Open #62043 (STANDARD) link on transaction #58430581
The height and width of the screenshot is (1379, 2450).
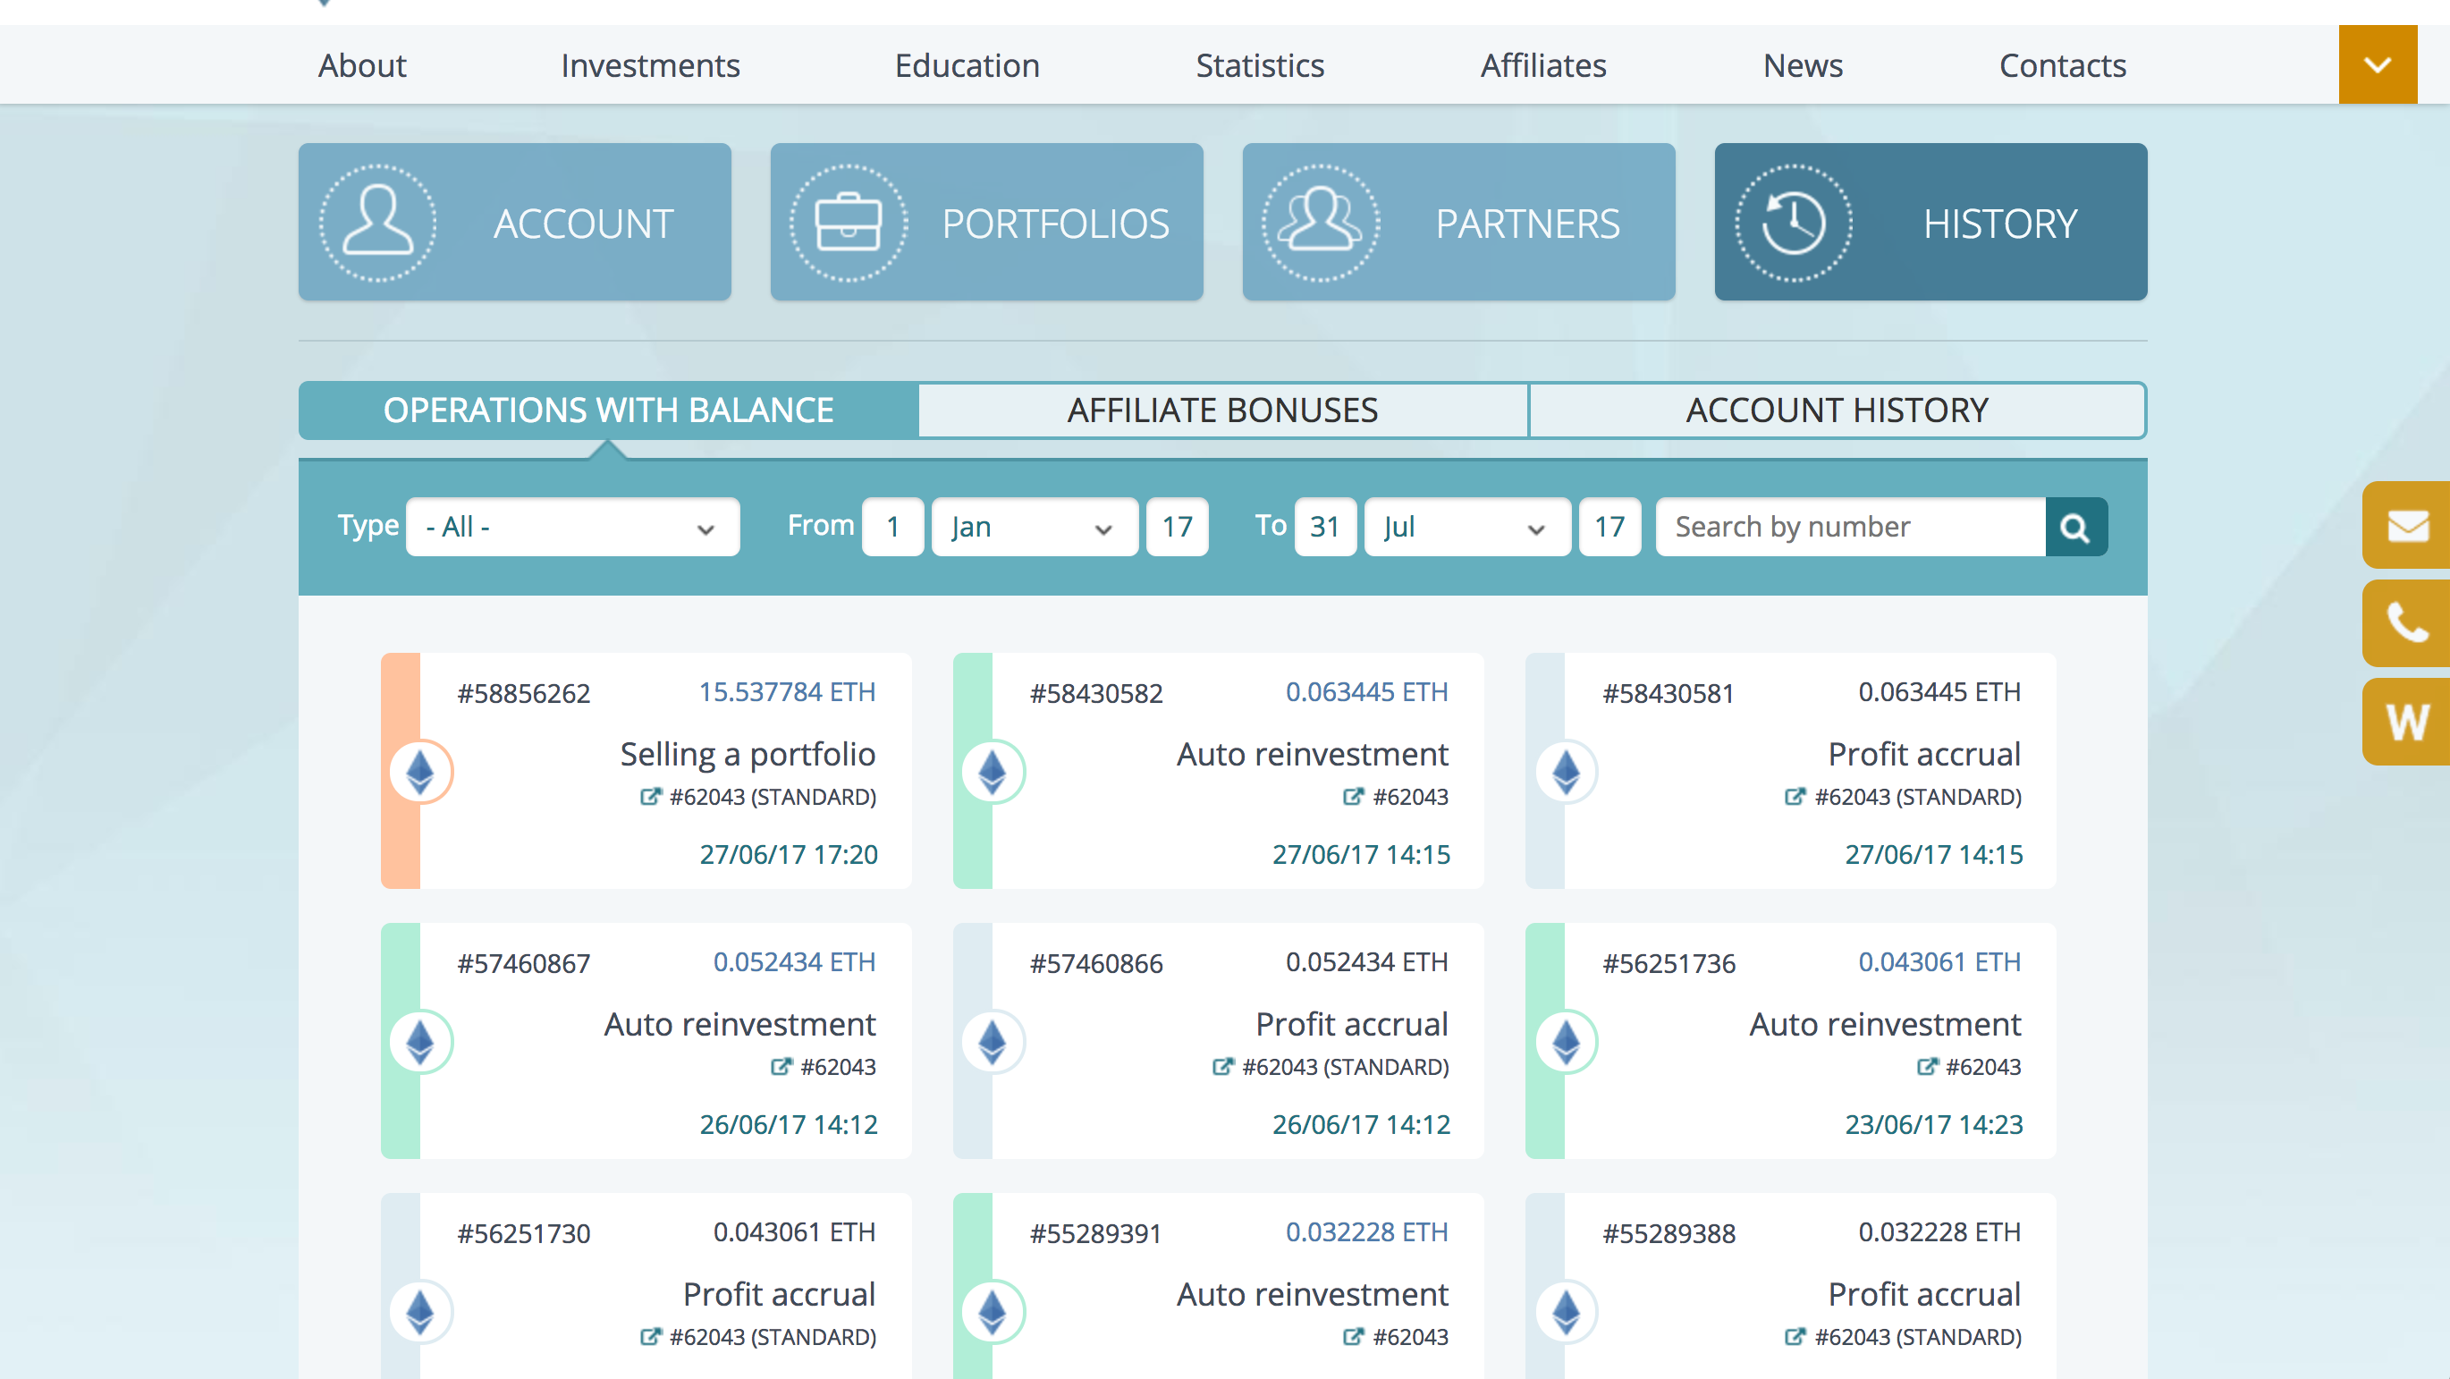[x=1918, y=797]
